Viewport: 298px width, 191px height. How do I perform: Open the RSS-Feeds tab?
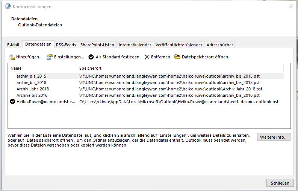[x=66, y=45]
